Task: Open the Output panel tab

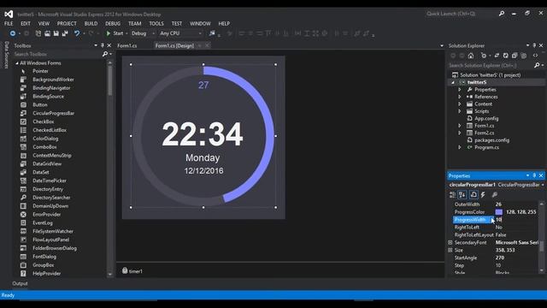Action: tap(20, 283)
